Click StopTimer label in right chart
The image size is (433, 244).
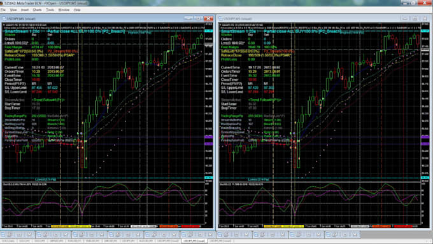tap(229, 108)
